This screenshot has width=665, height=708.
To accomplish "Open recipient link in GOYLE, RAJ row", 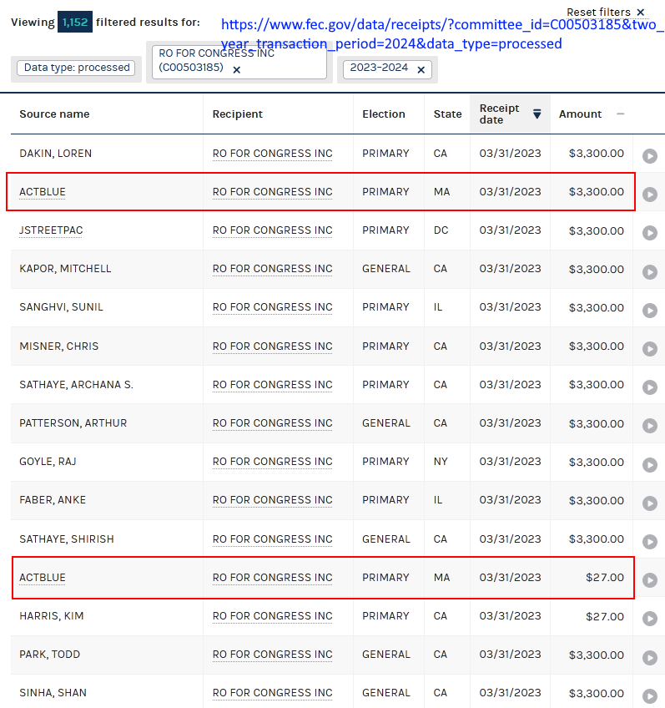I will pyautogui.click(x=273, y=462).
